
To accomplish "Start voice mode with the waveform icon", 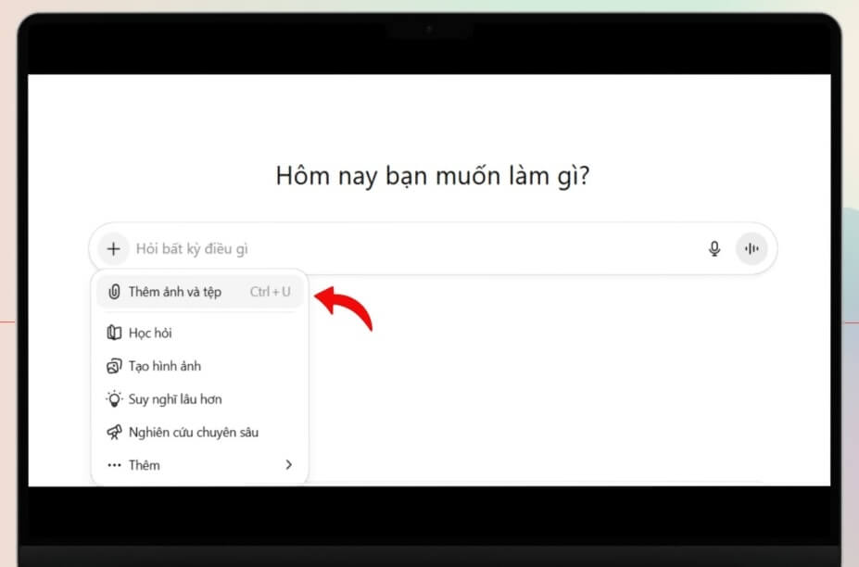I will [752, 248].
